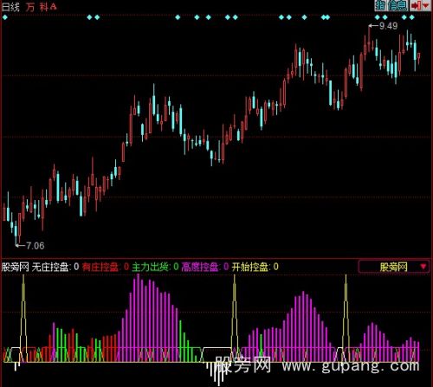Click the arrow icon beside 7.06
Viewport: 433px width, 387px height.
coord(20,246)
